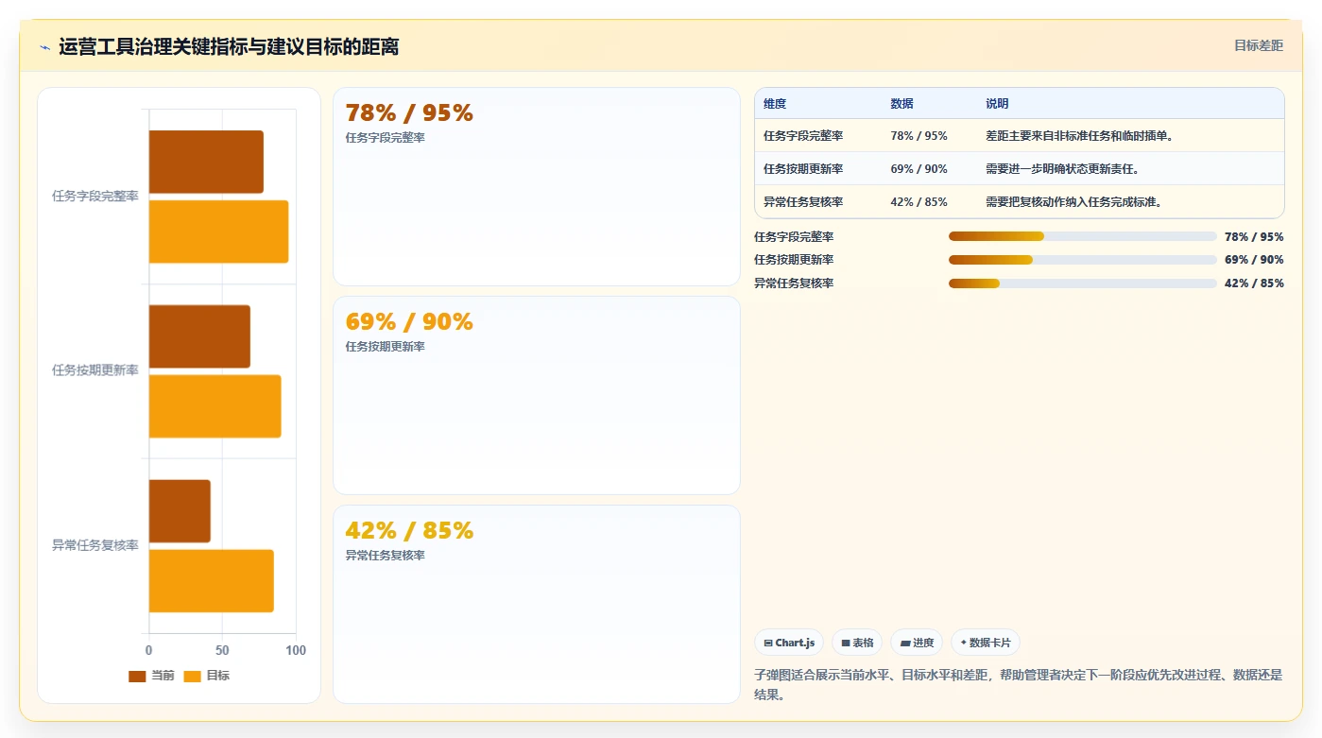Click the x-axis tick label 50
This screenshot has width=1322, height=738.
[x=222, y=650]
